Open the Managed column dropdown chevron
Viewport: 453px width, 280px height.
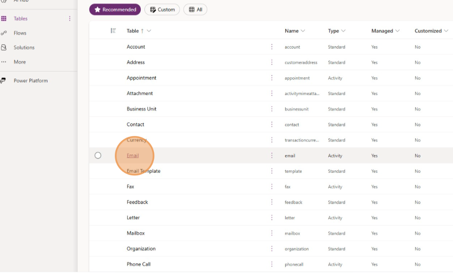(x=397, y=31)
